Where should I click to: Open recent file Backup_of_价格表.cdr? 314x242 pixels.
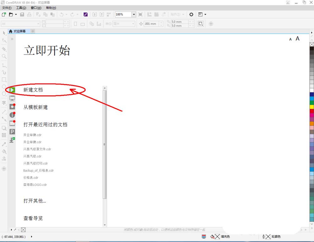tap(38, 170)
